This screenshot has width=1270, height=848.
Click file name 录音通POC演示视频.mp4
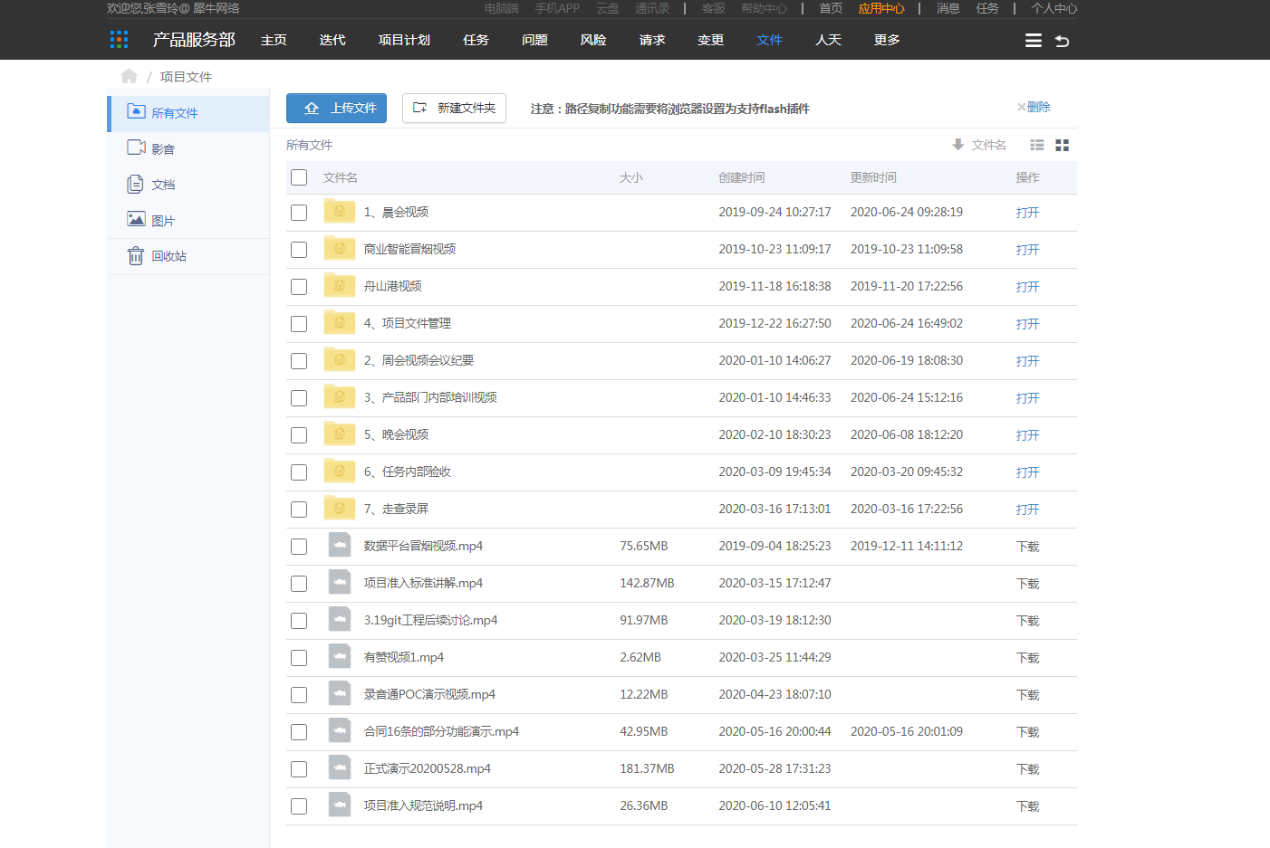pyautogui.click(x=429, y=694)
